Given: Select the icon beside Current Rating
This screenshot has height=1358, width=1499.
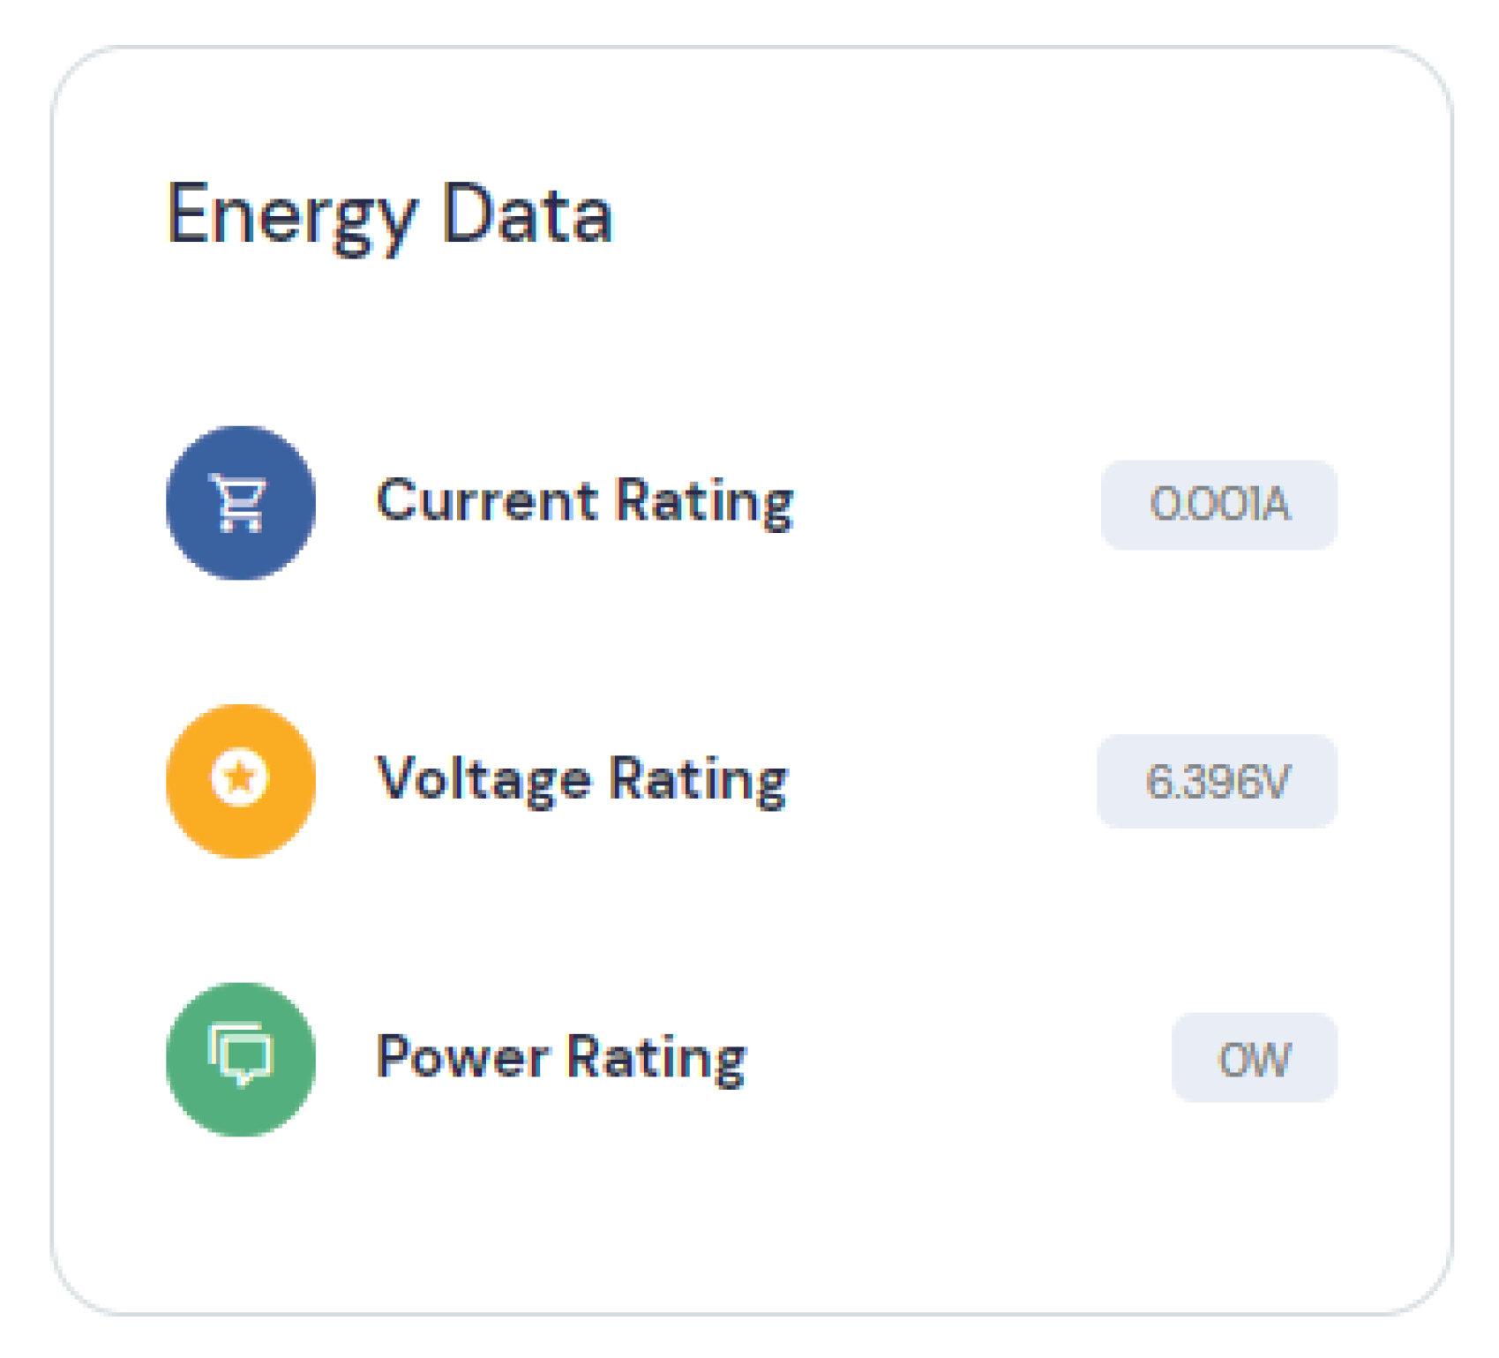Looking at the screenshot, I should [x=240, y=503].
